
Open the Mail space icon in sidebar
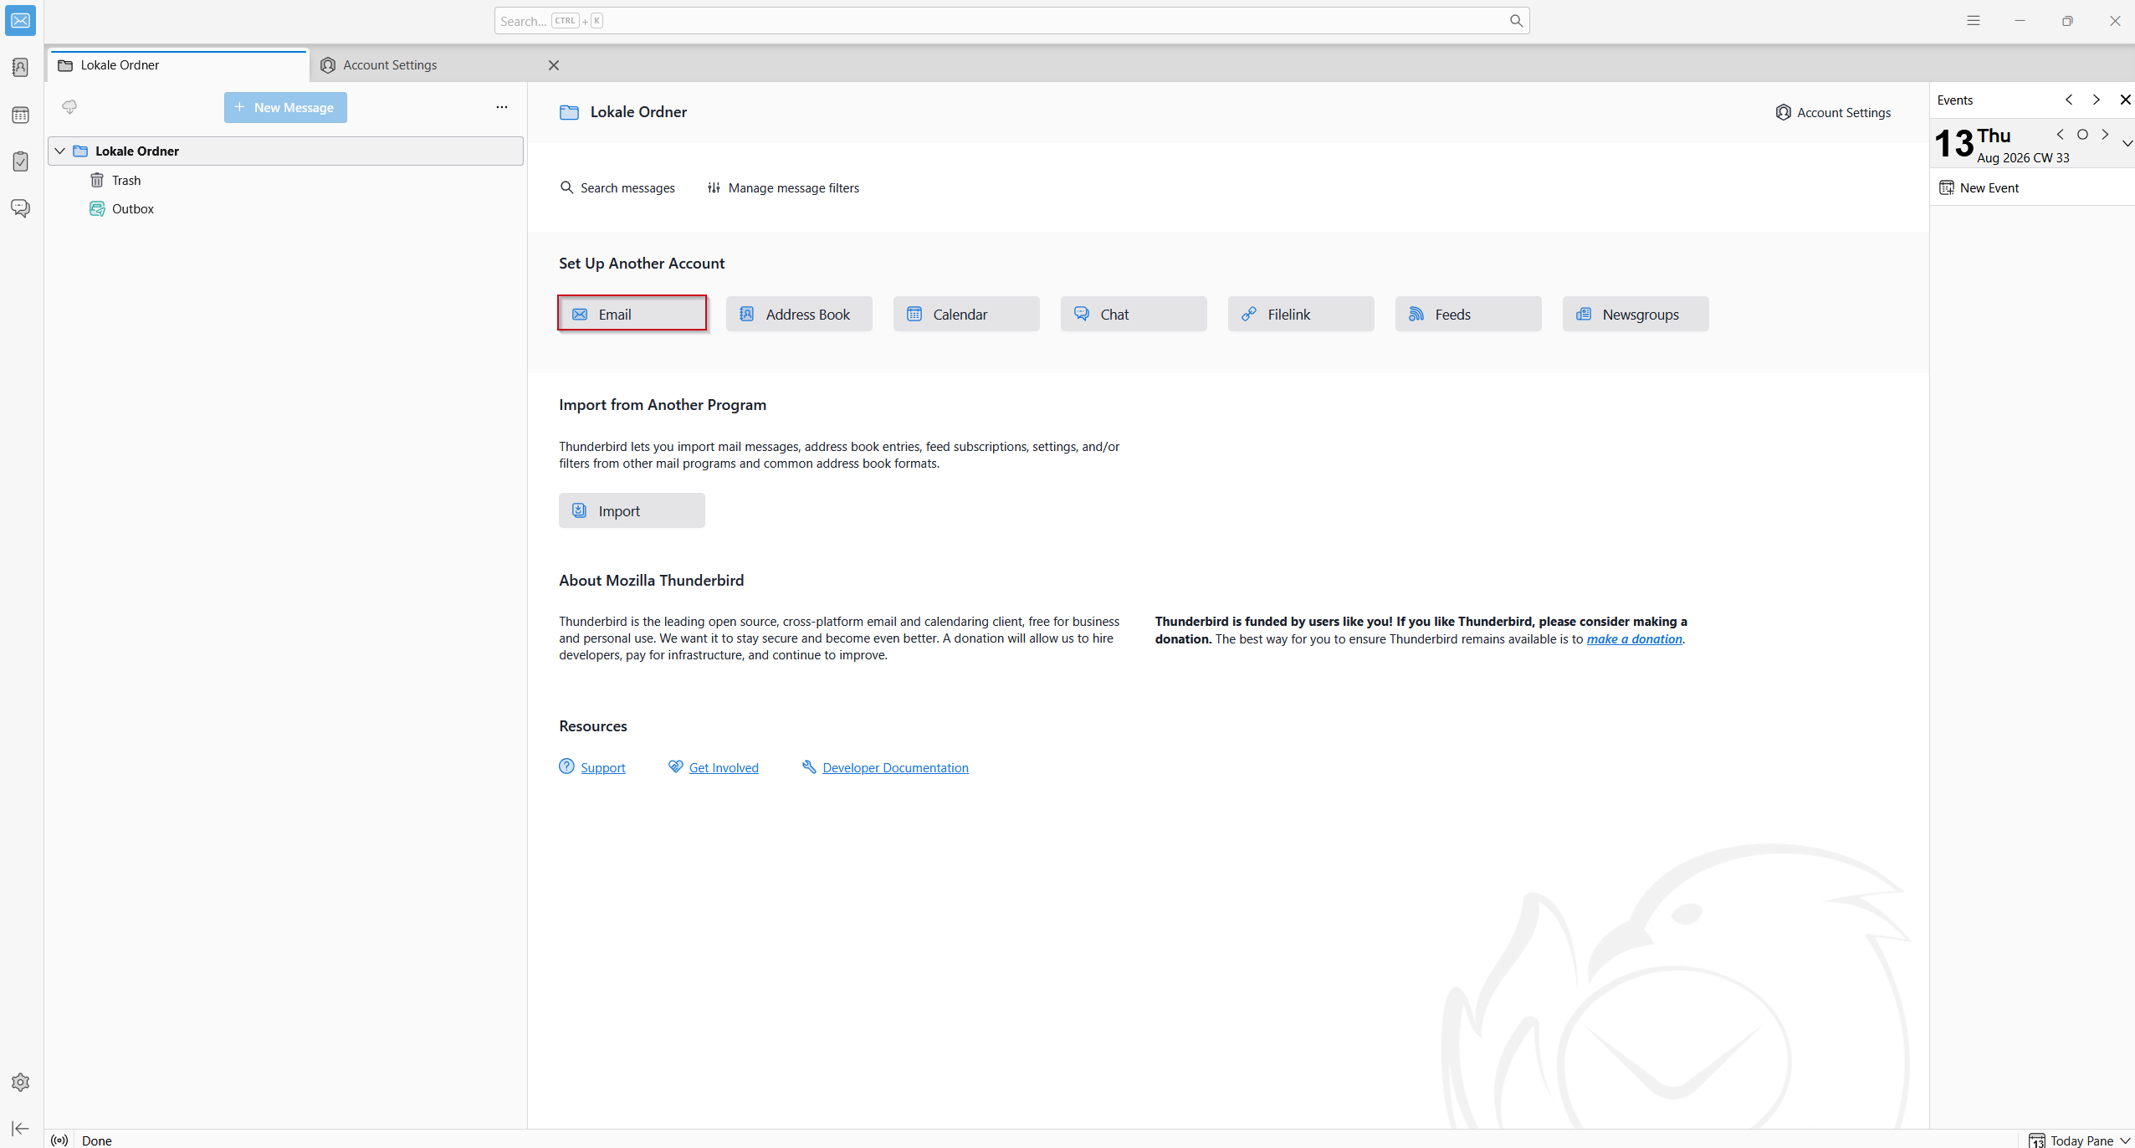21,21
